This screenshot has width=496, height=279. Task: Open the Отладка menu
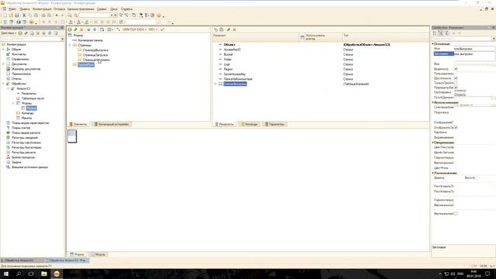click(x=59, y=9)
